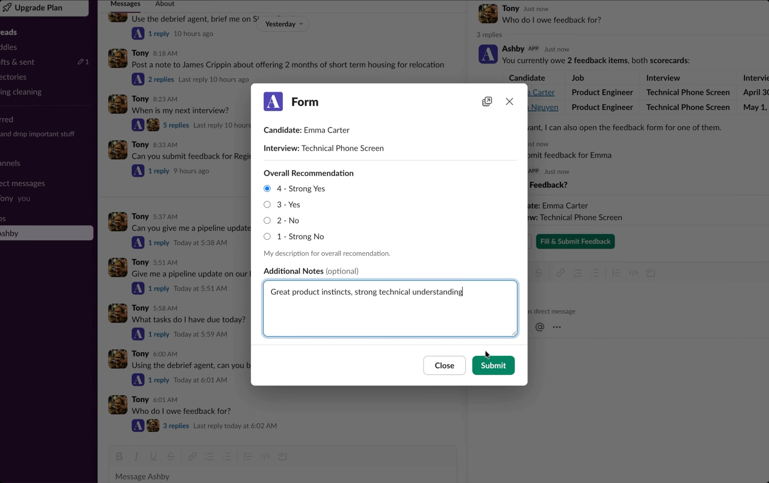Screen dimensions: 769x483
Task: Choose the 1 - Strong No recommendation
Action: [267, 237]
